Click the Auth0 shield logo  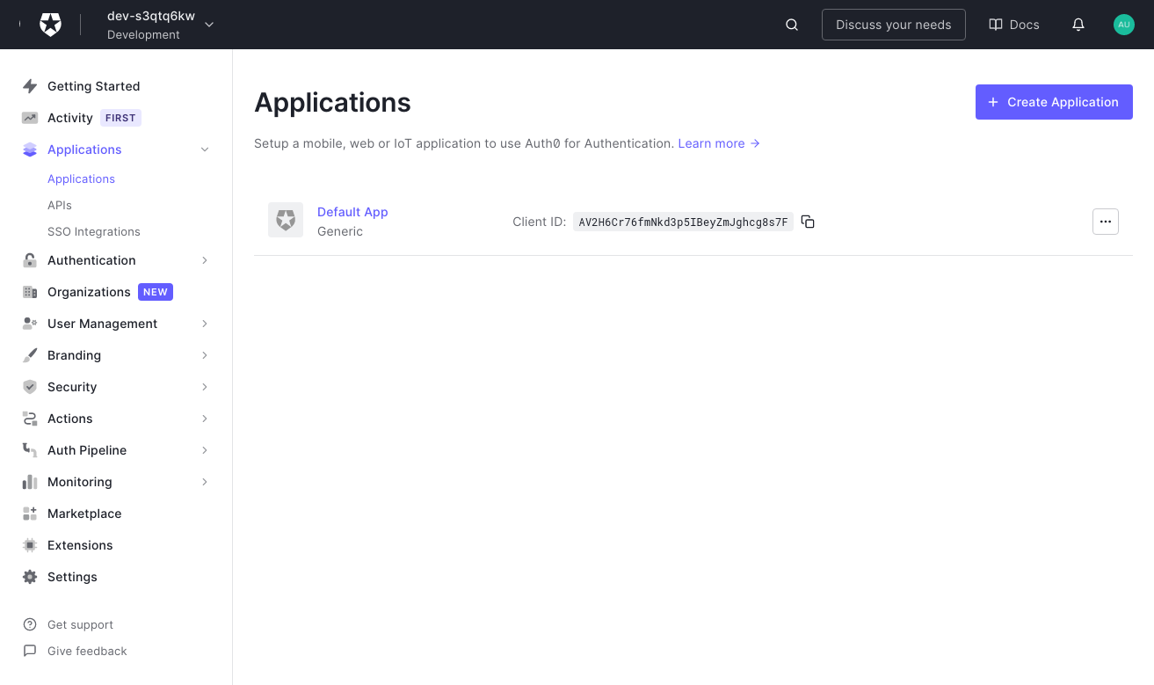point(51,25)
